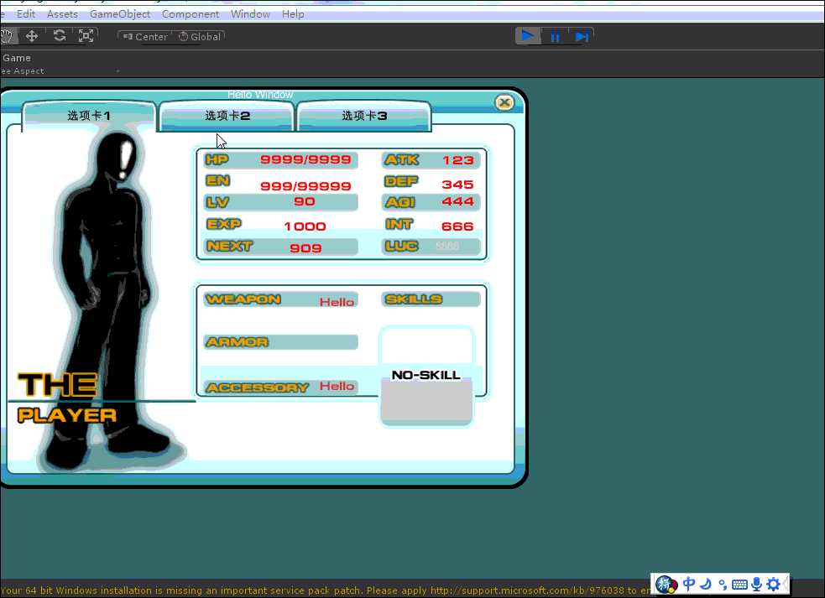The height and width of the screenshot is (598, 825).
Task: Toggle the Center pivot mode button
Action: coord(145,37)
